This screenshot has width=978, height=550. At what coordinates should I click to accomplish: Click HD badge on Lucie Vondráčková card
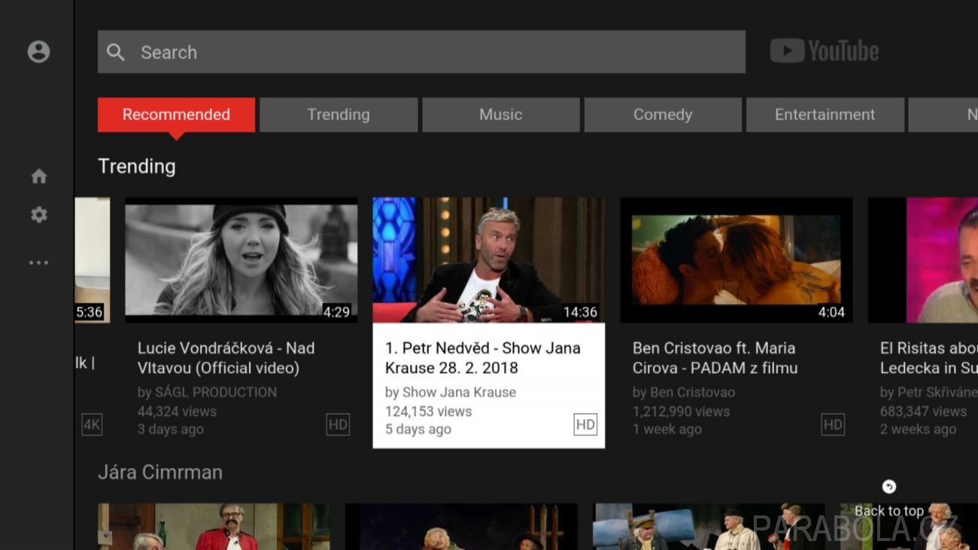(x=338, y=424)
